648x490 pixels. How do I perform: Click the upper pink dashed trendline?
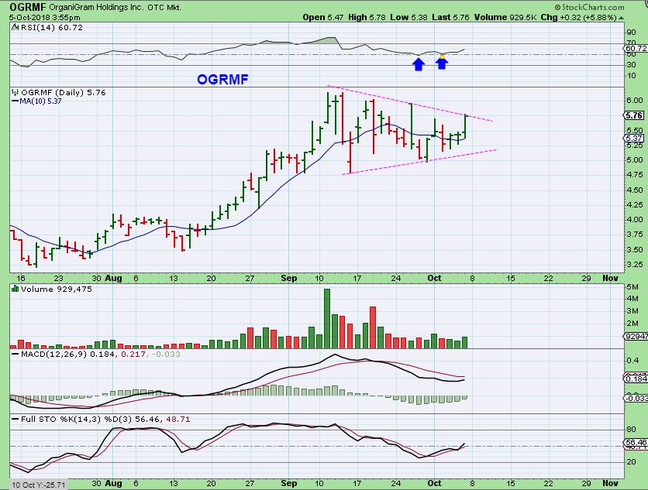pos(410,104)
